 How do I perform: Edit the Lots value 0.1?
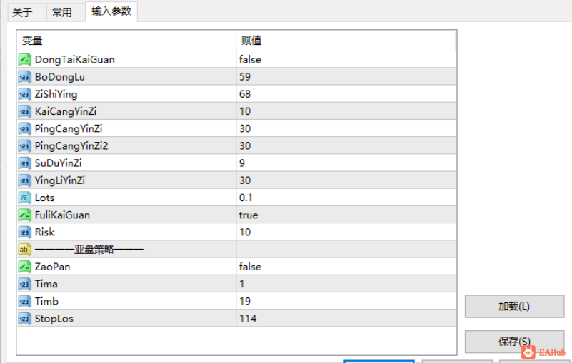click(x=246, y=198)
